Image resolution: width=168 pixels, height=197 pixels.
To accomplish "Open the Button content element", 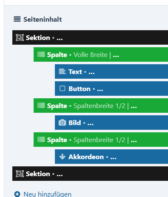I will (x=111, y=89).
